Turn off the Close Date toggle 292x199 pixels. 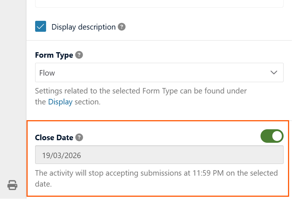click(272, 136)
